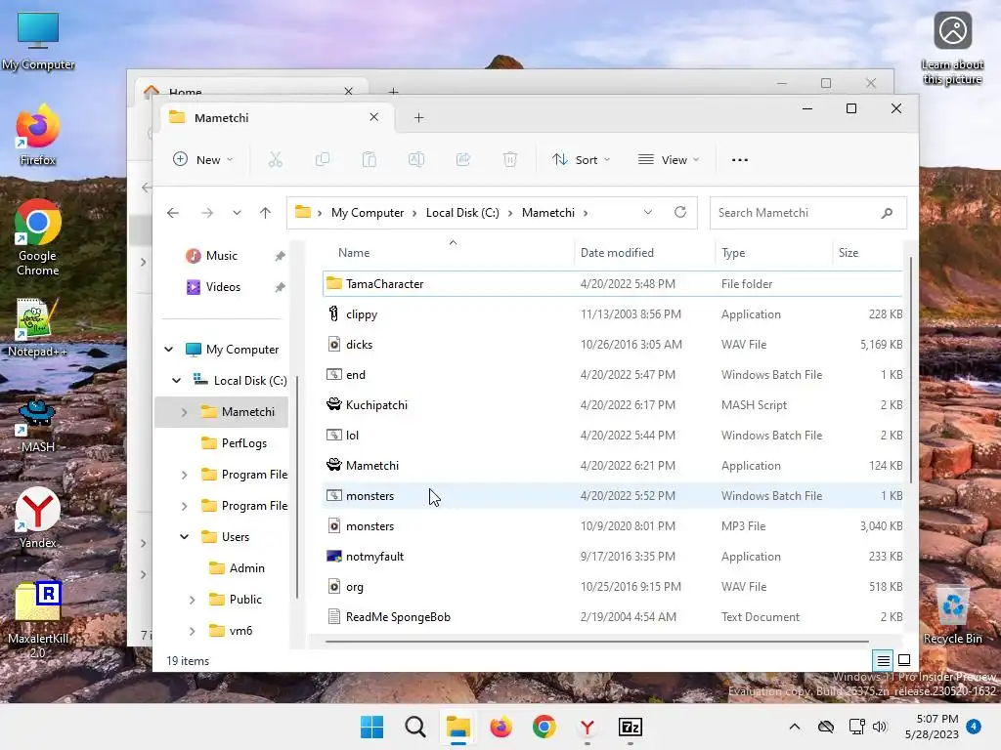Select the ReadMe SpongeBob text document

613,617
